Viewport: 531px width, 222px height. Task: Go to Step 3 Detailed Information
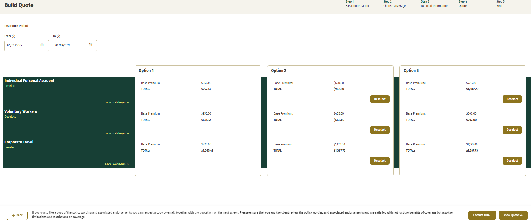435,4
